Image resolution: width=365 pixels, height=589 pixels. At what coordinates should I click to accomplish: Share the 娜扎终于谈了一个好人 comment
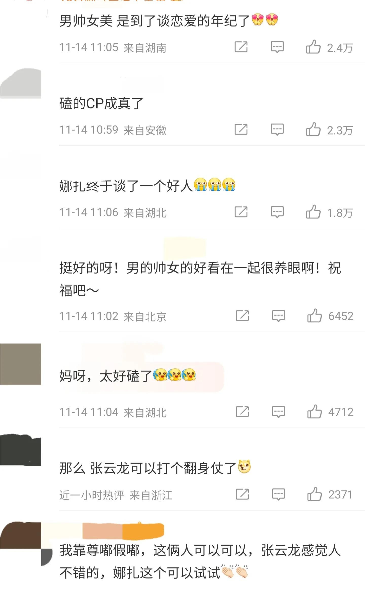(241, 212)
